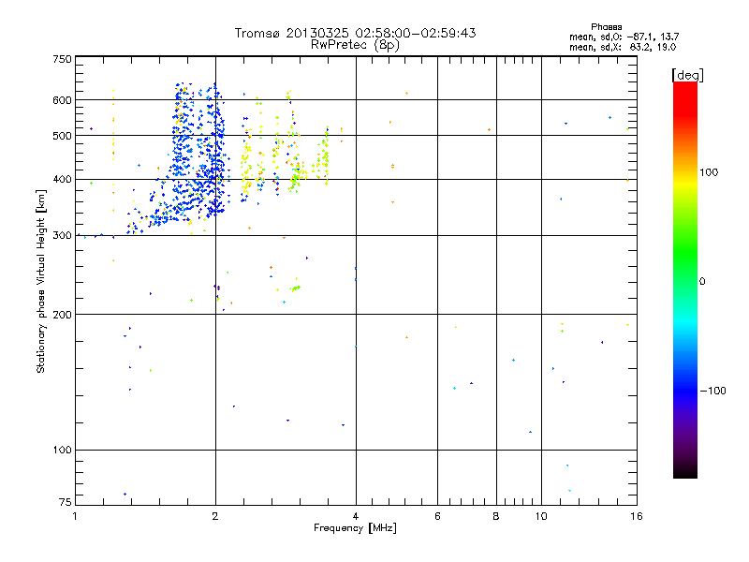
Task: Click the x-axis tick label '2'
Action: [x=215, y=516]
